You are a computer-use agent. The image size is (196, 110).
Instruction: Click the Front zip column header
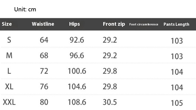(114, 24)
